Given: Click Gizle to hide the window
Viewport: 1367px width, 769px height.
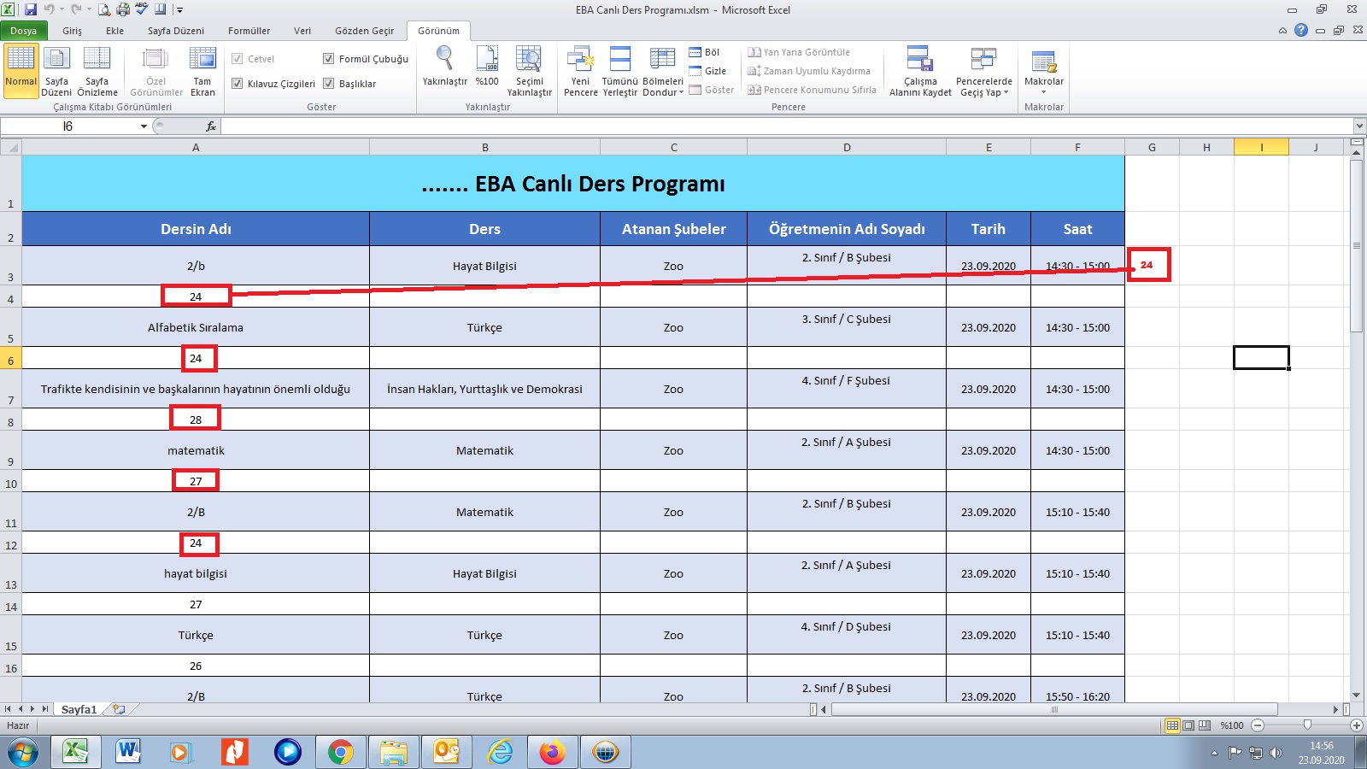Looking at the screenshot, I should pyautogui.click(x=707, y=71).
